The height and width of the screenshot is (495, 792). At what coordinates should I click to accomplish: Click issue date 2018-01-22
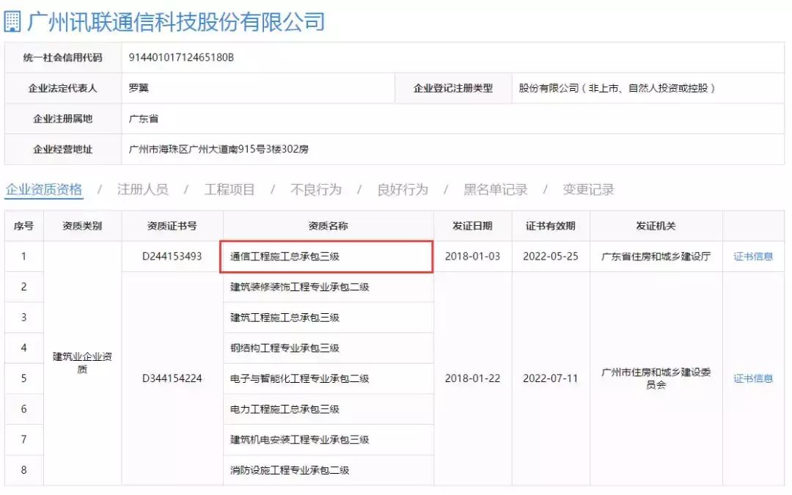(x=472, y=379)
